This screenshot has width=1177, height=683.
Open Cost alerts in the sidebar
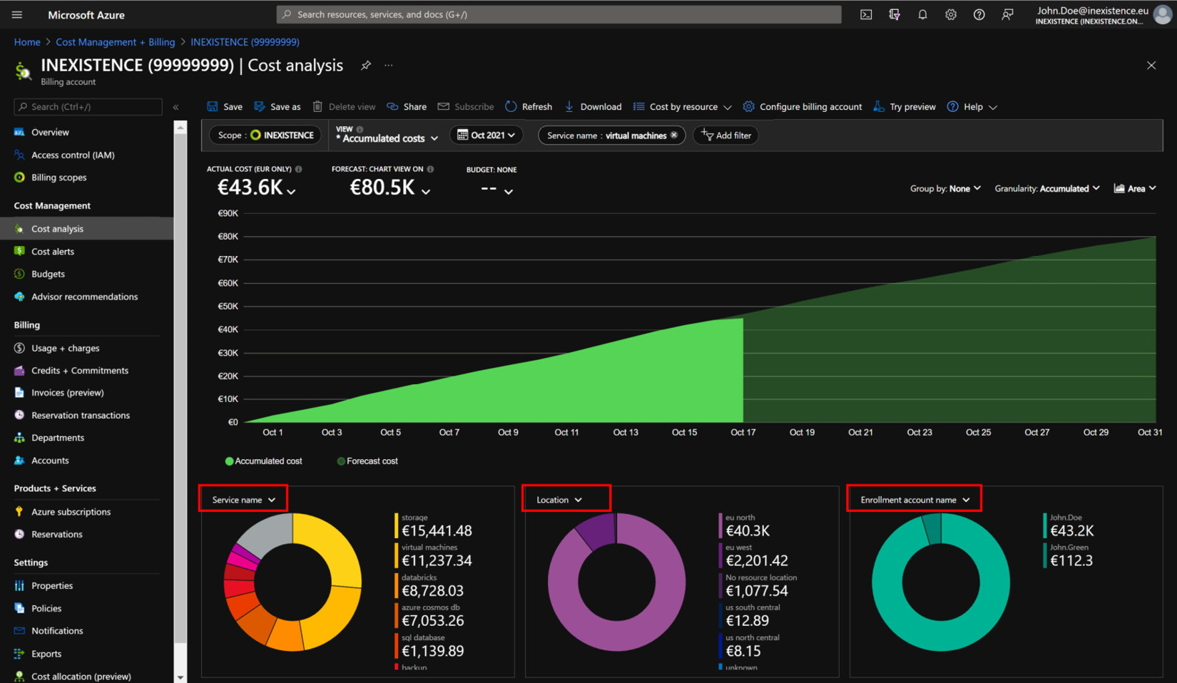coord(53,252)
